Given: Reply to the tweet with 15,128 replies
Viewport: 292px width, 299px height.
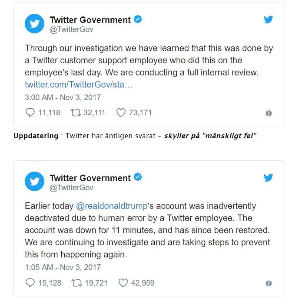Looking at the screenshot, I should coord(30,283).
